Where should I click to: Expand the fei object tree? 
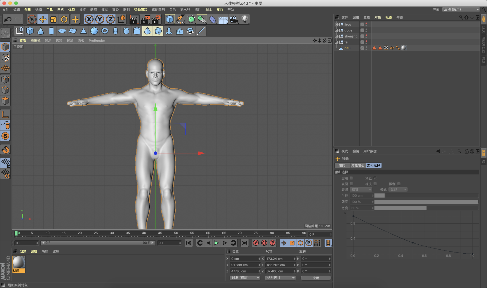click(336, 42)
